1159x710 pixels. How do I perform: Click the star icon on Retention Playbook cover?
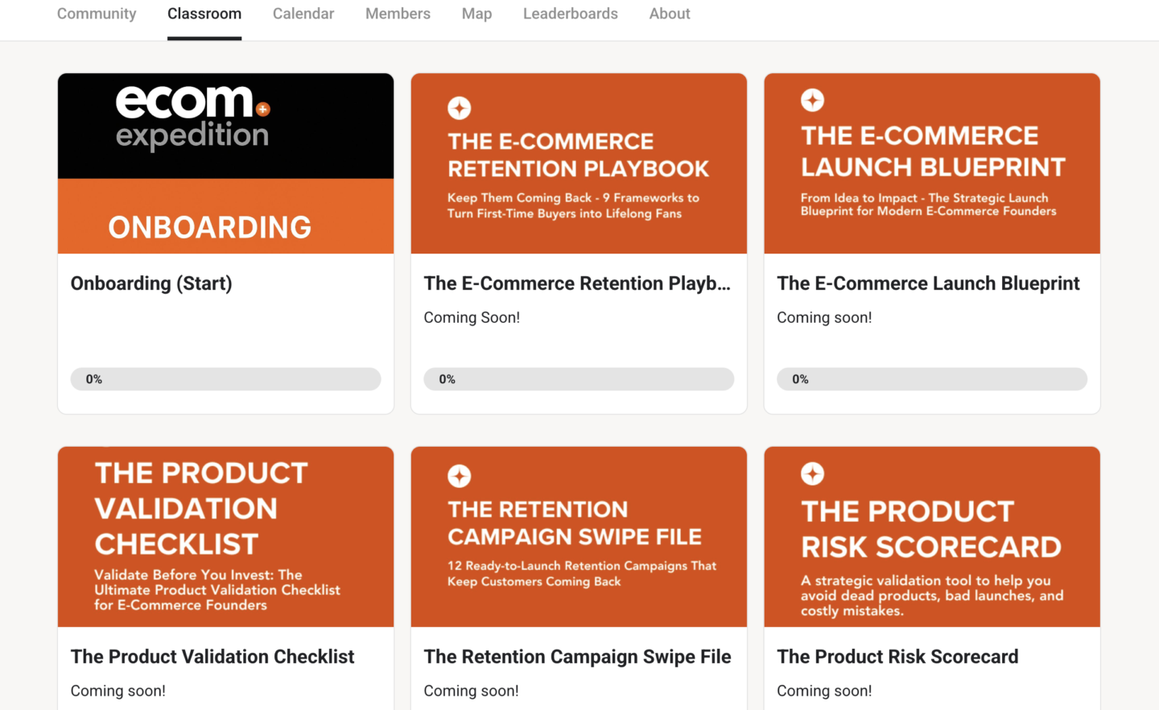point(459,108)
